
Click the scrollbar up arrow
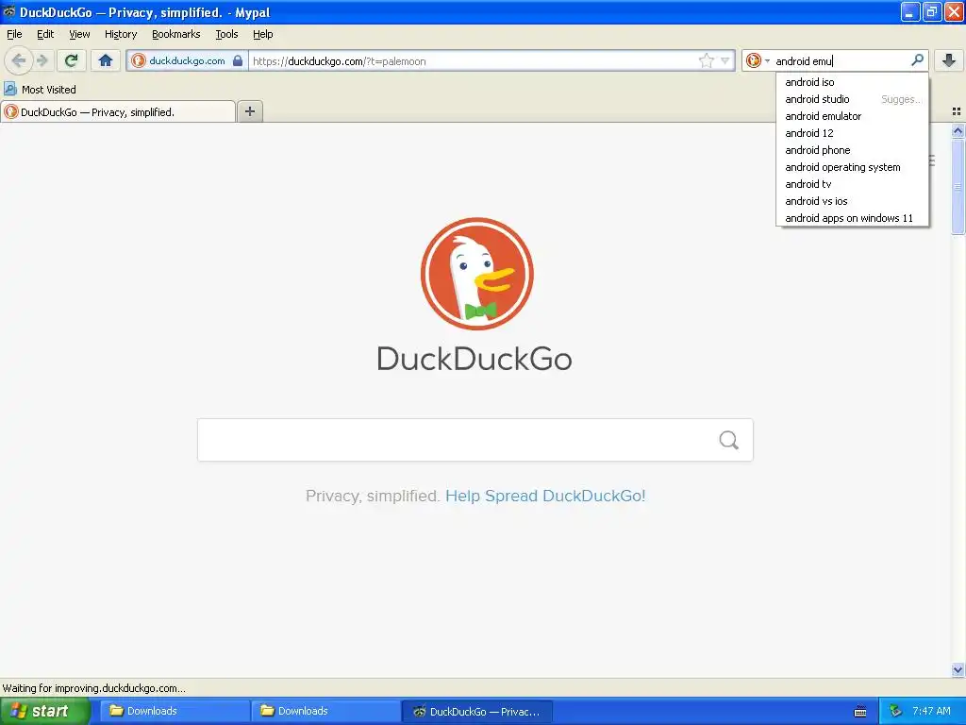click(x=958, y=130)
